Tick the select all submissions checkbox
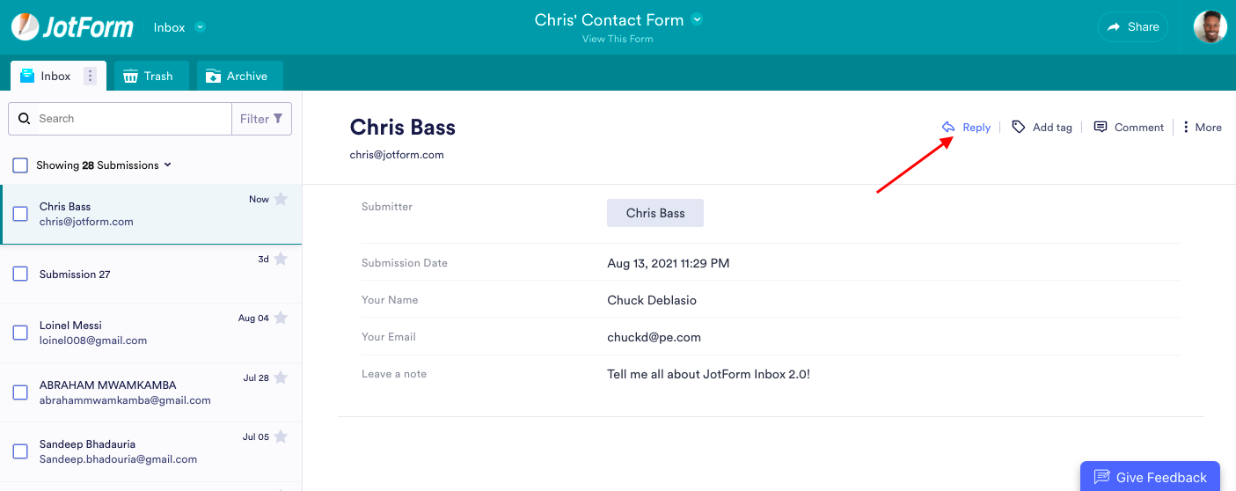Image resolution: width=1236 pixels, height=491 pixels. pos(20,165)
